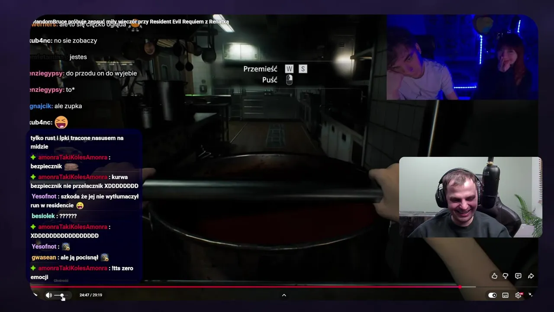554x312 pixels.
Task: Click the '!tts zero emocji' chat message
Action: coord(82,273)
